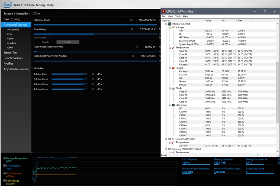Image resolution: width=280 pixels, height=186 pixels.
Task: Set Core IccMax to Enable
Action: [x=68, y=42]
